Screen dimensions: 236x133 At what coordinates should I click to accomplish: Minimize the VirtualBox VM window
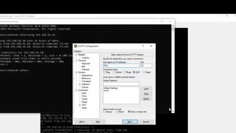219,16
